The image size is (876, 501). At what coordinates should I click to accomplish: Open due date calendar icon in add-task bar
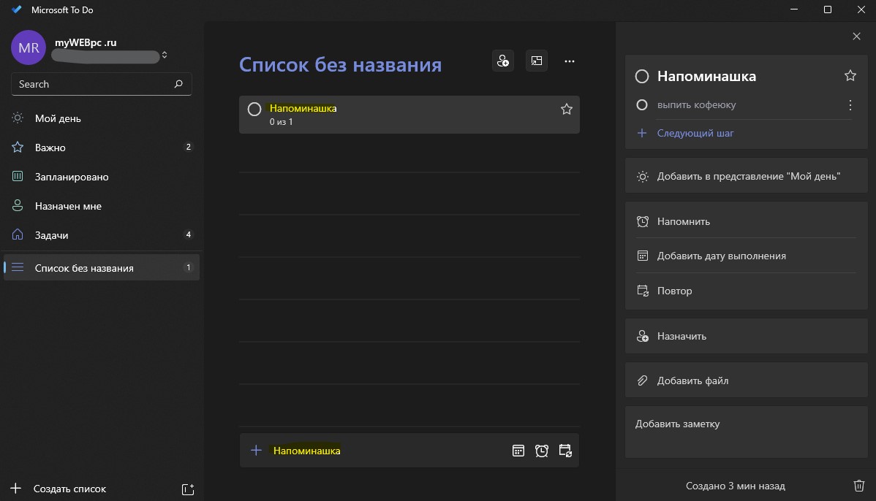coord(518,451)
